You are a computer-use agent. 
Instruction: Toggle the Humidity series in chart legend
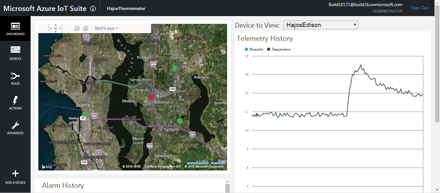point(254,49)
